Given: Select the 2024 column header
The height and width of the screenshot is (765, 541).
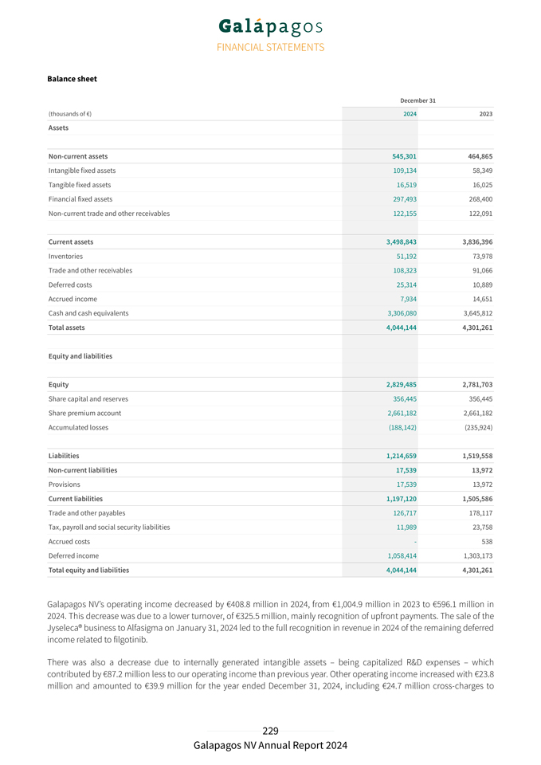Looking at the screenshot, I should (410, 114).
